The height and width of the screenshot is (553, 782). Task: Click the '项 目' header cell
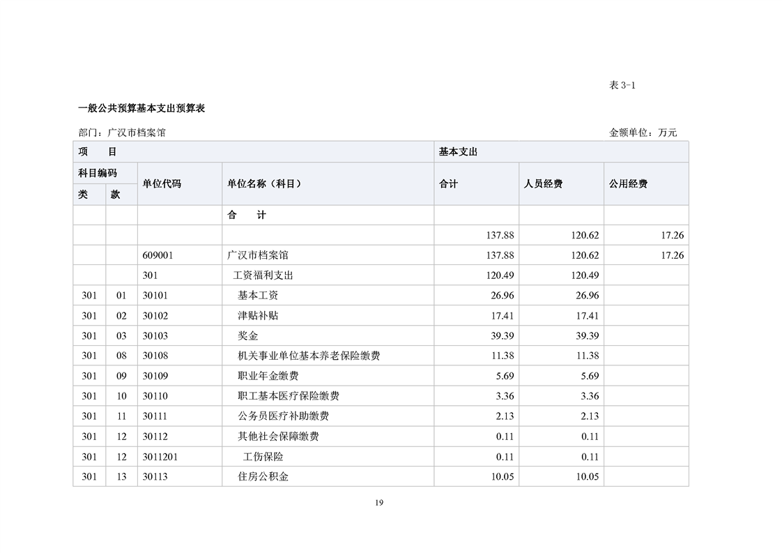pos(254,152)
